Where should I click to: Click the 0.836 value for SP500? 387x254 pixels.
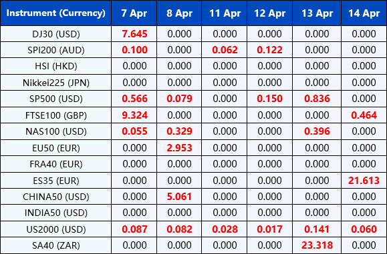pyautogui.click(x=317, y=99)
